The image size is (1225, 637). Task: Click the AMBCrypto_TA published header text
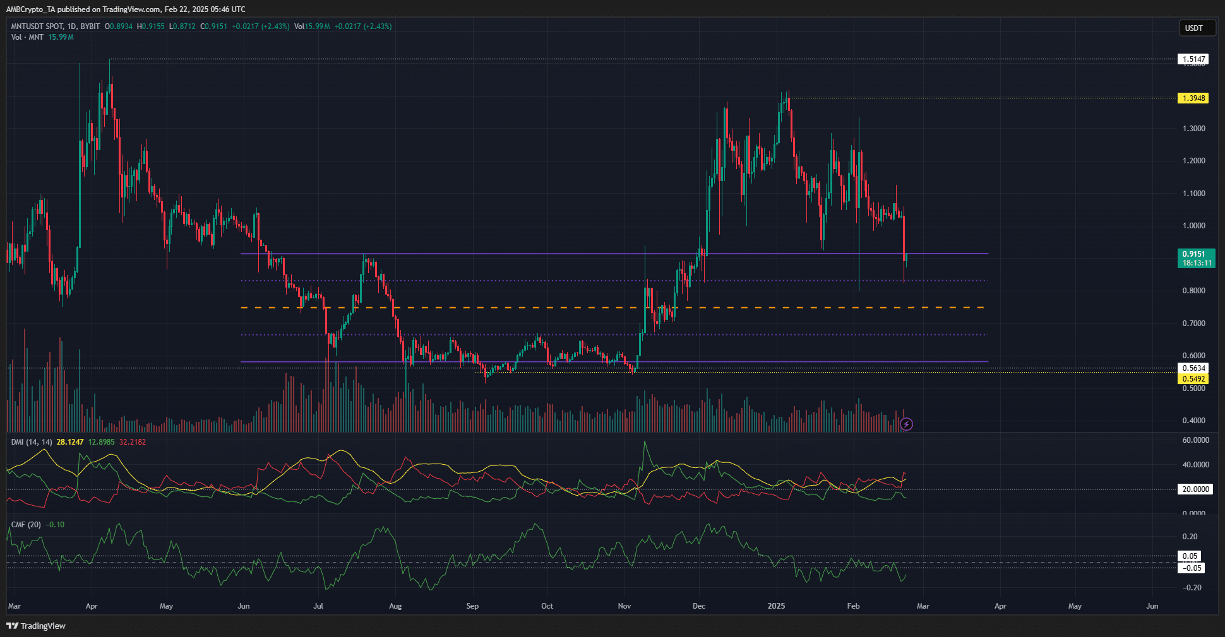[126, 9]
